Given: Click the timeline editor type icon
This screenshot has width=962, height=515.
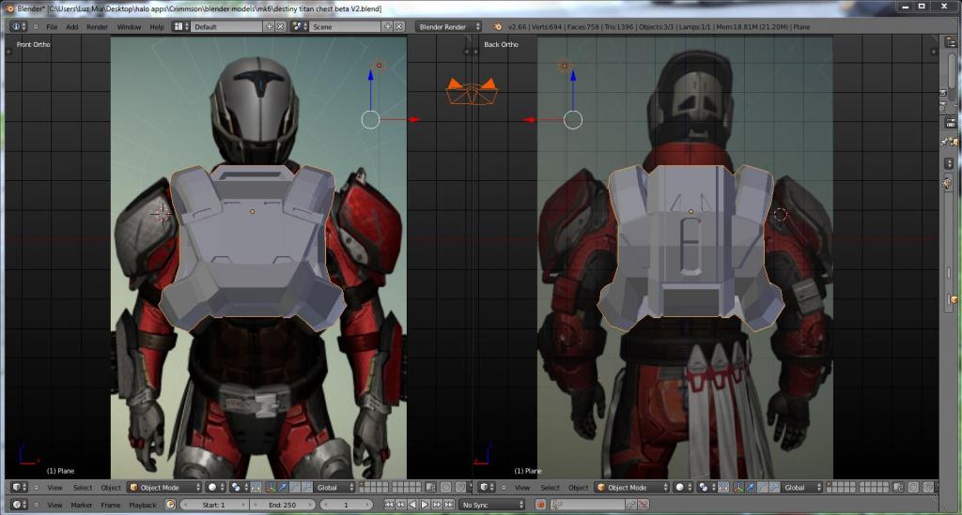Looking at the screenshot, I should [x=19, y=505].
